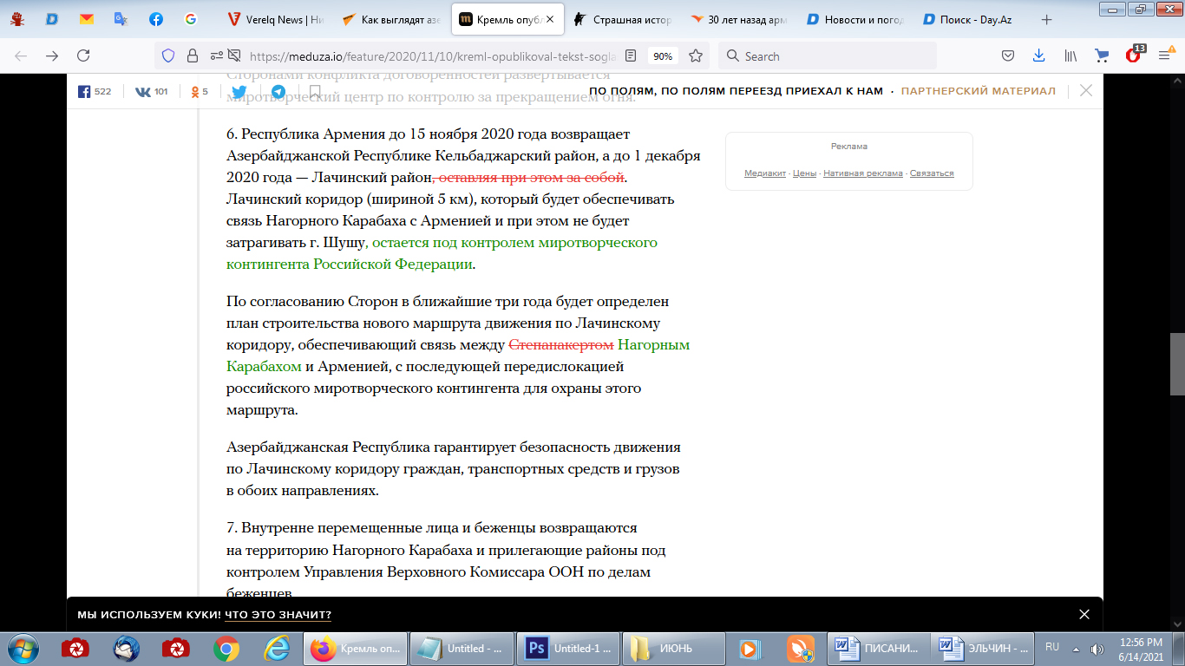Open the 'ИЮНЬ' folder taskbar window

(674, 648)
